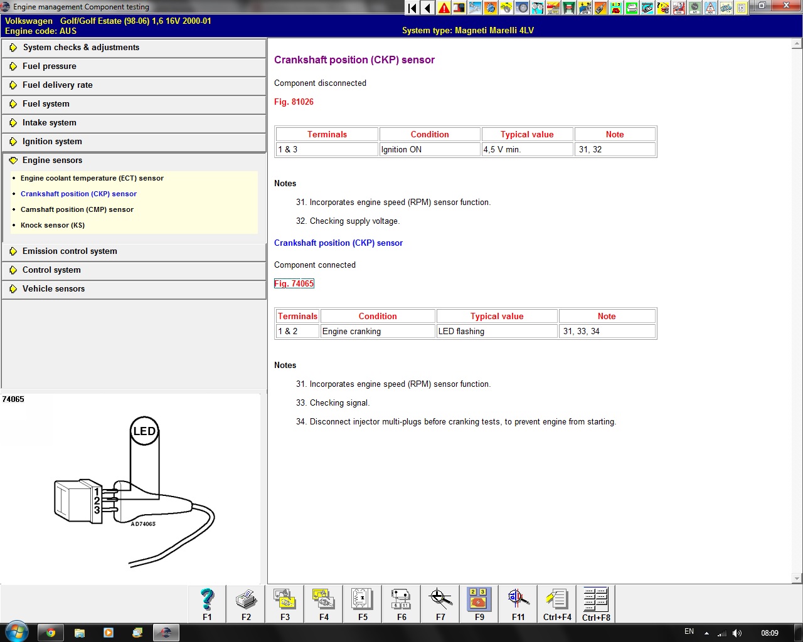Click the F11 wiring search icon
The width and height of the screenshot is (803, 642).
click(518, 604)
